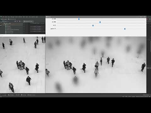Click the blurred trackbar output image
The width and height of the screenshot is (151, 113).
pos(96,65)
